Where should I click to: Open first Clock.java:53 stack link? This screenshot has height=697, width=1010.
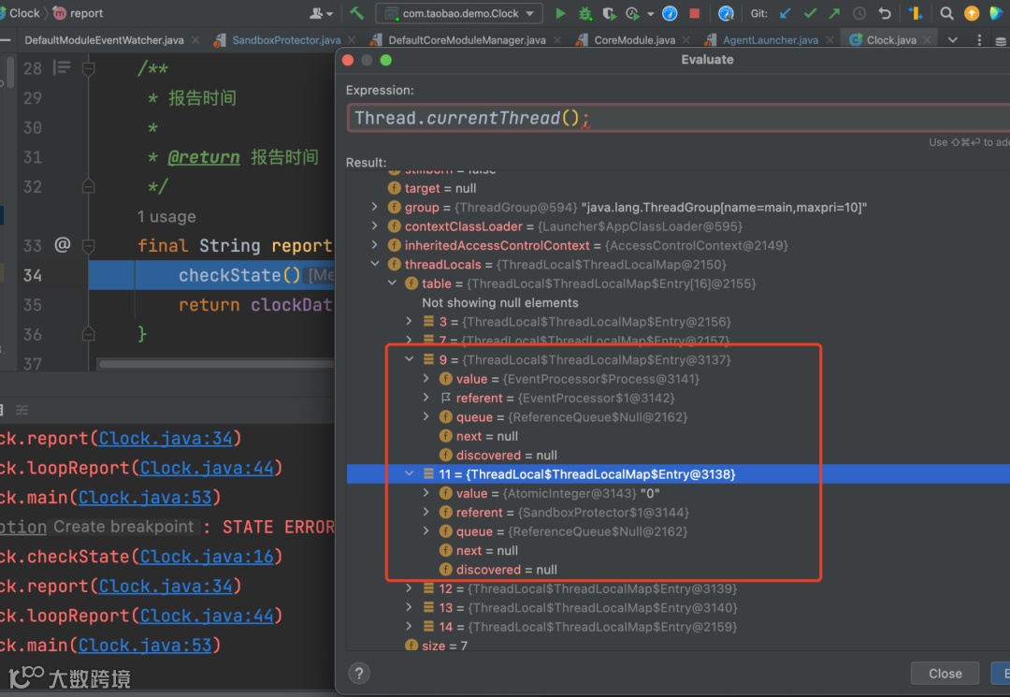[145, 498]
